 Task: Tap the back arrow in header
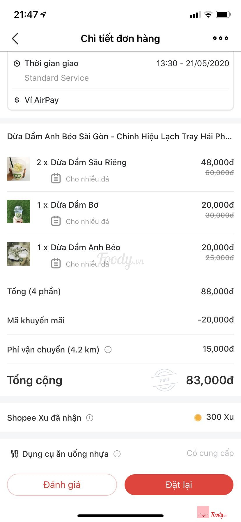pos(15,38)
